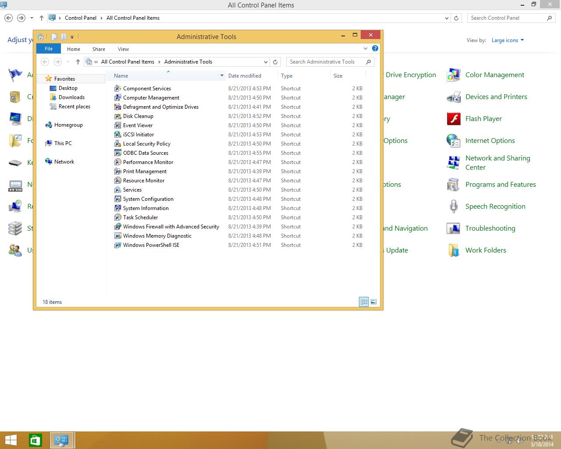The width and height of the screenshot is (561, 449).
Task: Select Desktop in navigation pane
Action: click(68, 88)
